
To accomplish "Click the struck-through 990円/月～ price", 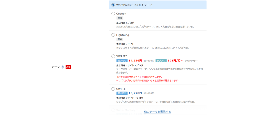I will (191, 61).
